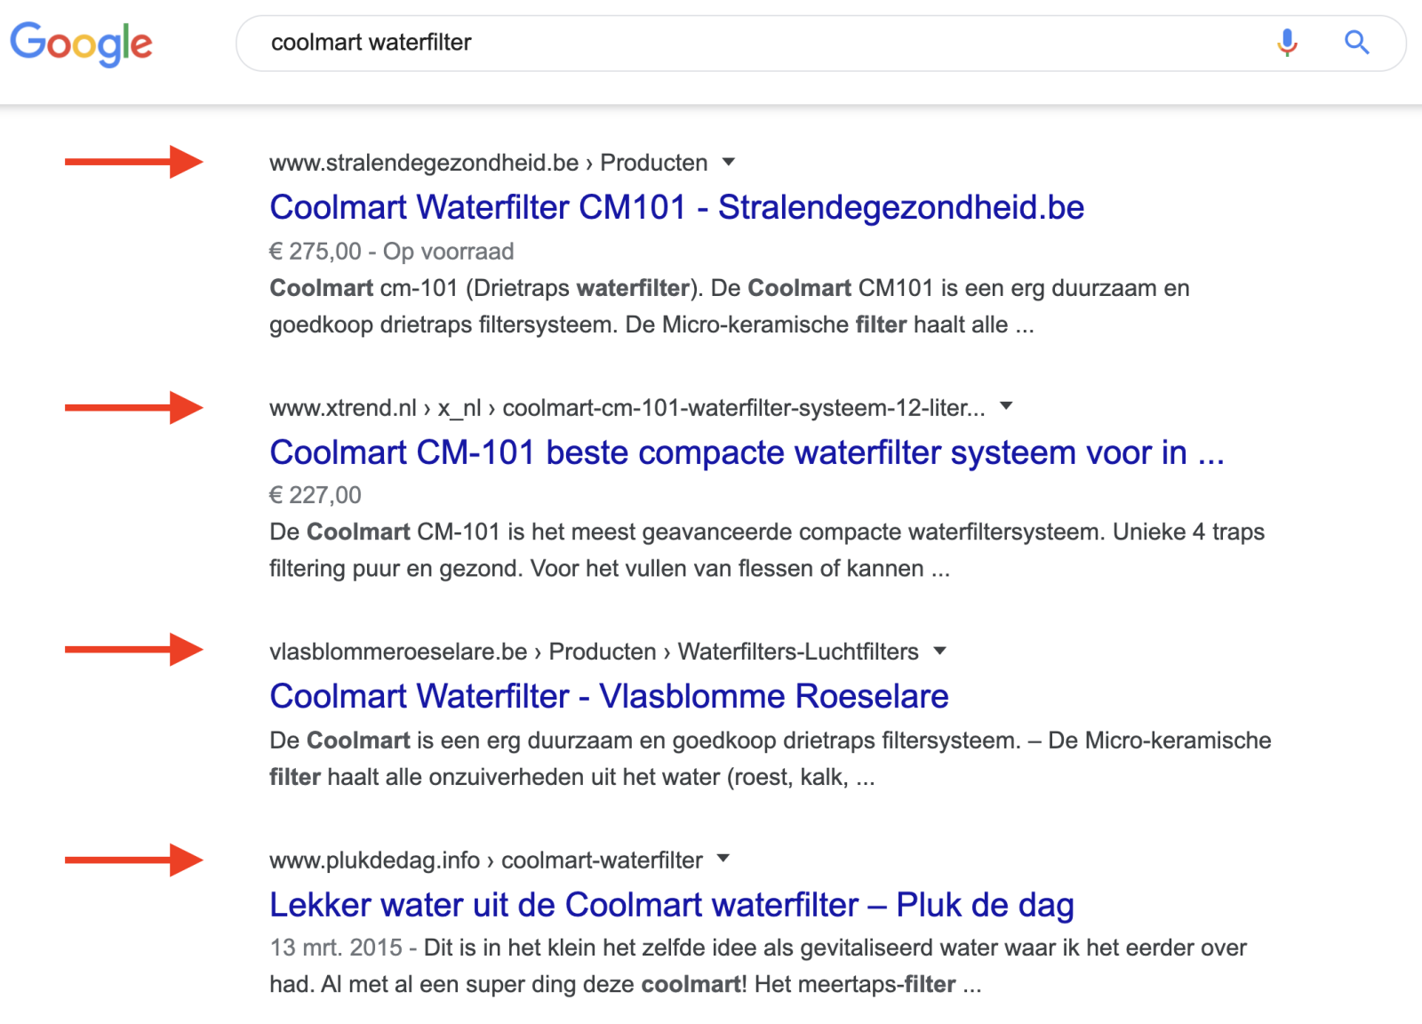Image resolution: width=1422 pixels, height=1024 pixels.
Task: Open the caret menu beside vlasblommeroeselare.be breadcrumb
Action: 940,652
